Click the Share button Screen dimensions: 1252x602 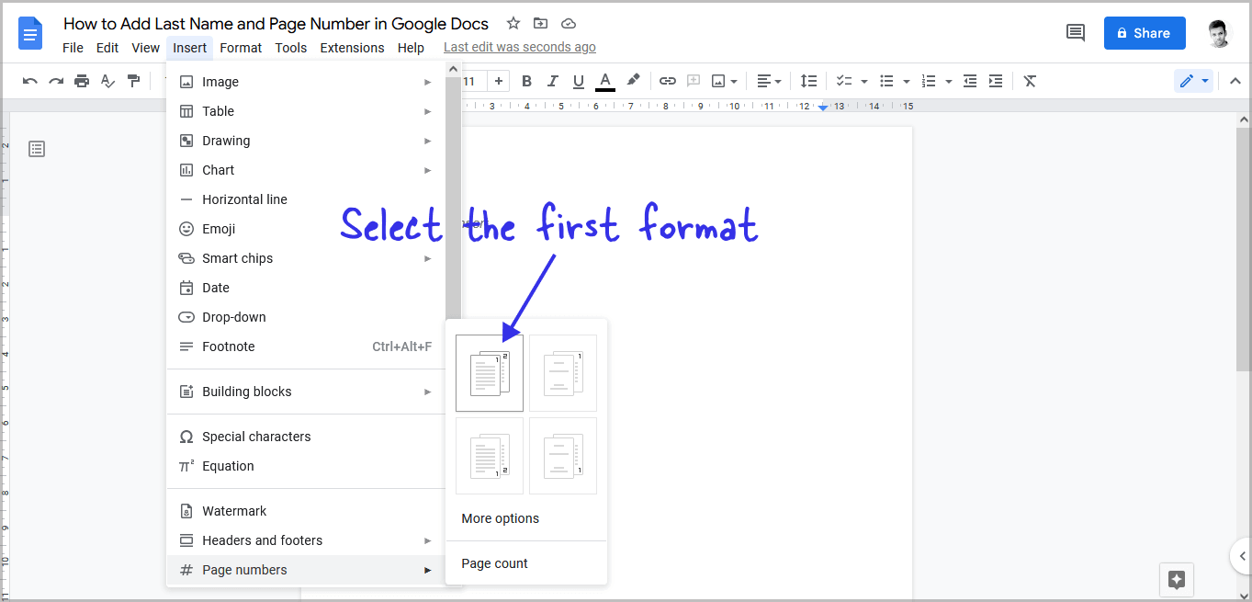1144,32
